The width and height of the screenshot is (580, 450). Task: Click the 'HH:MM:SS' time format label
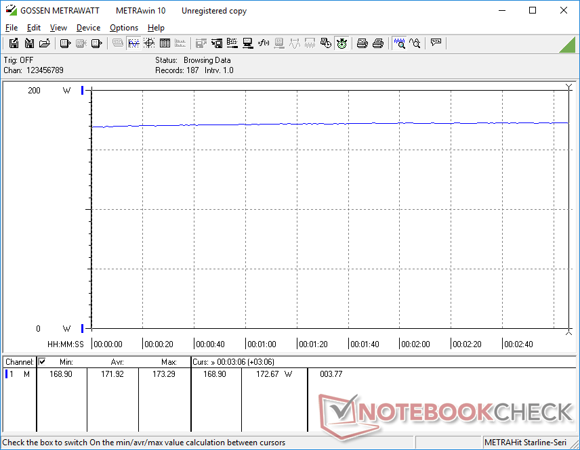pyautogui.click(x=66, y=344)
